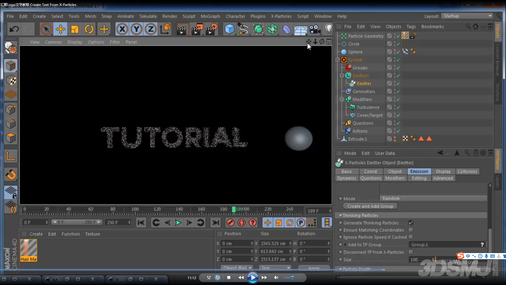506x285 pixels.
Task: Add a Camera object
Action: [x=315, y=29]
